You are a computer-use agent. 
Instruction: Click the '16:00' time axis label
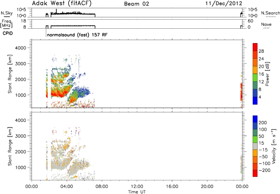[x=172, y=187]
